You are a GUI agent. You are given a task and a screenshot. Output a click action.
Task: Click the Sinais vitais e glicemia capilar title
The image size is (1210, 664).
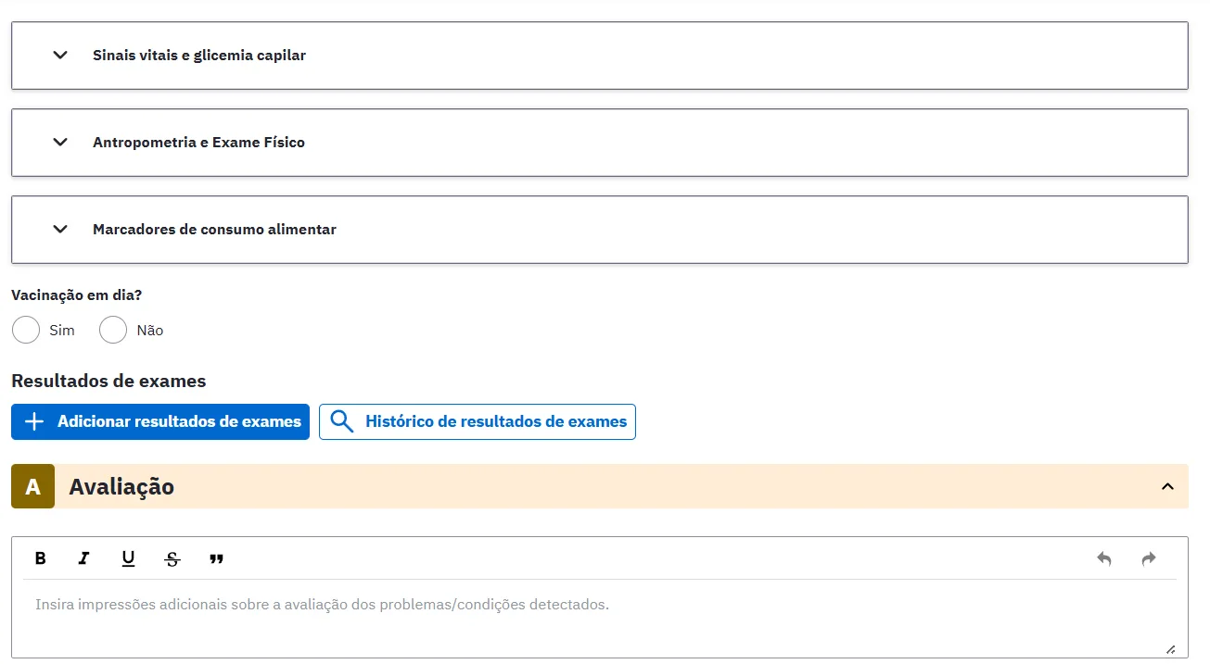pos(199,56)
